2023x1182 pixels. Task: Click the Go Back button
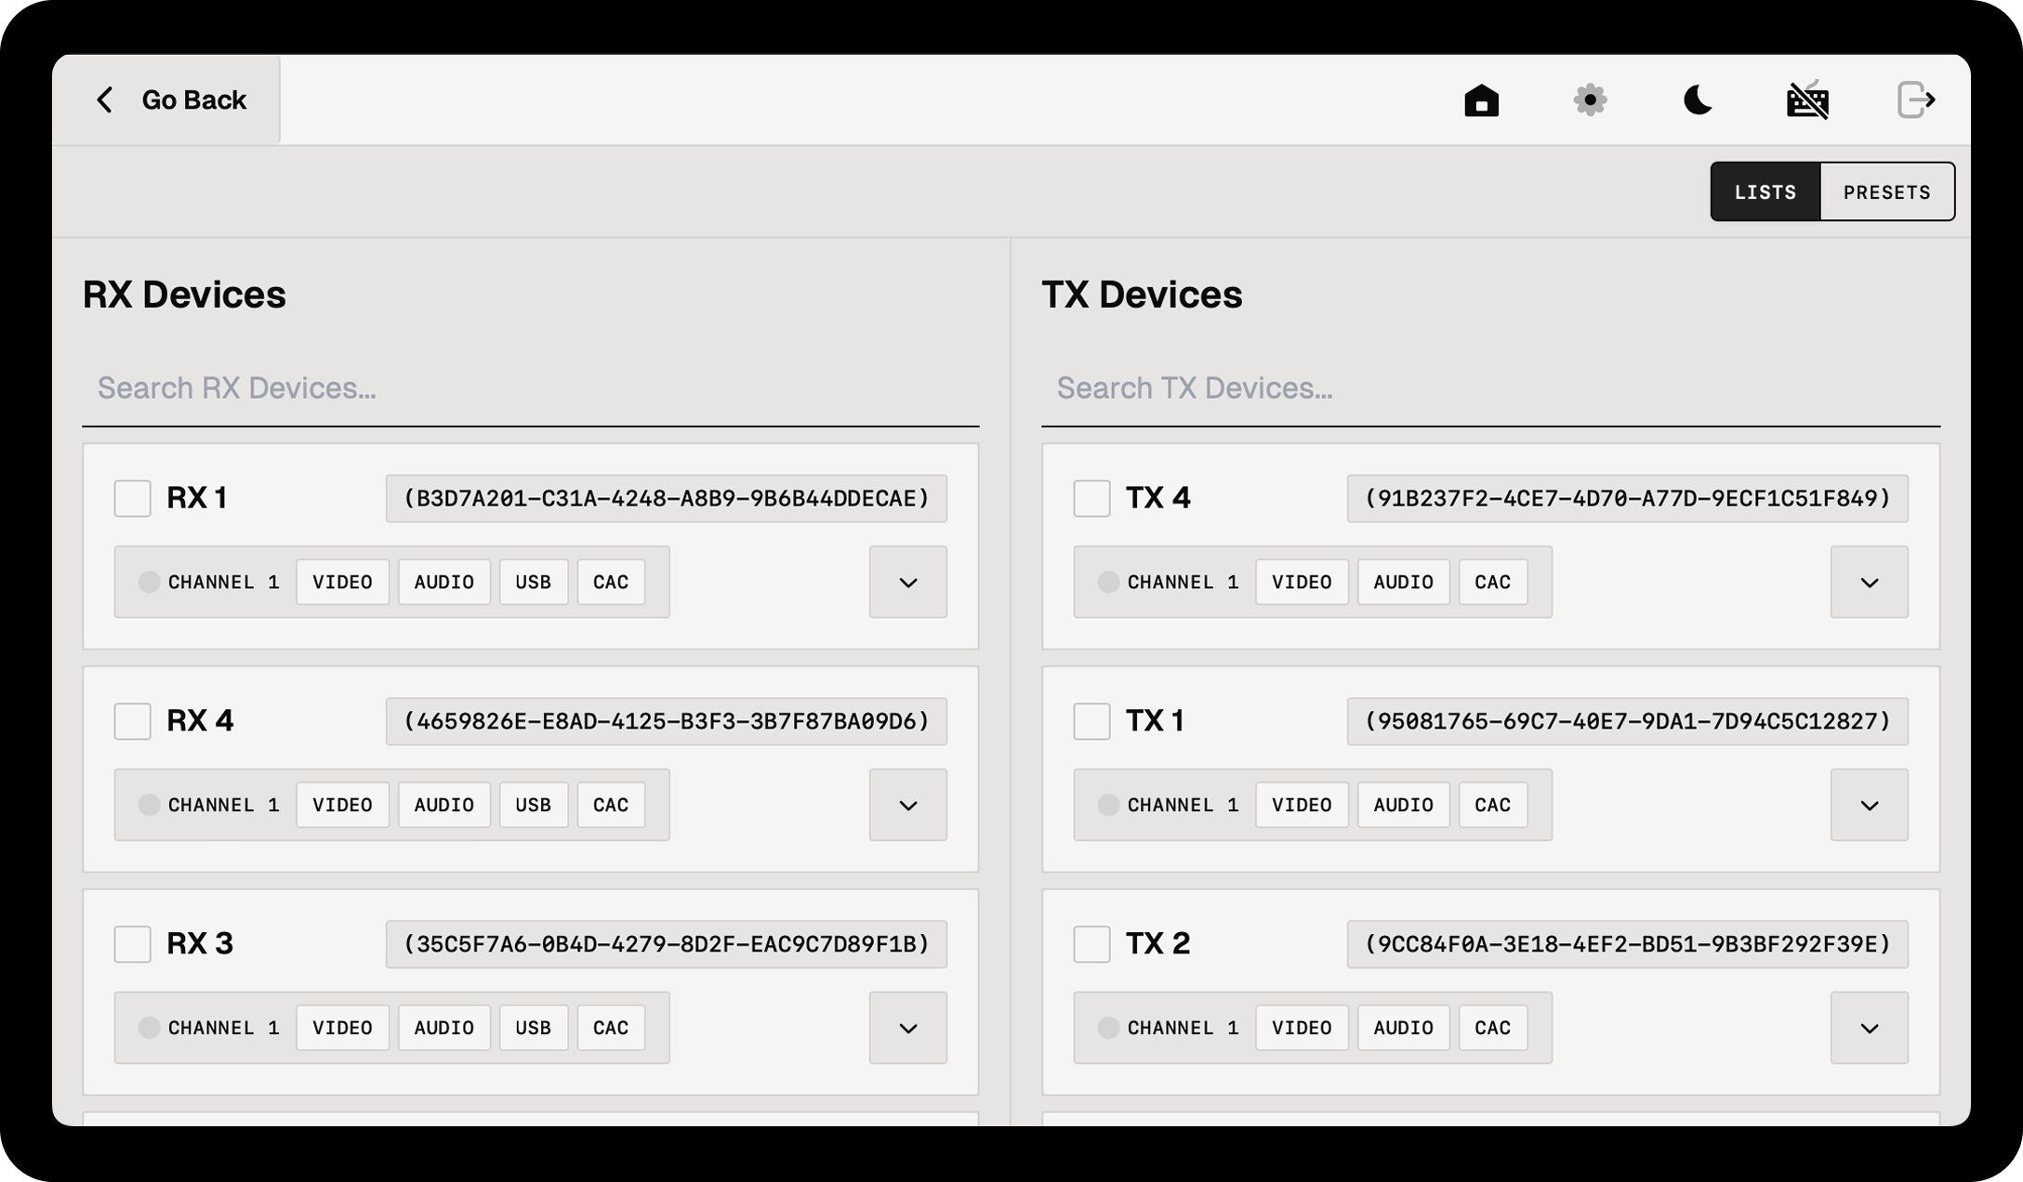point(166,99)
